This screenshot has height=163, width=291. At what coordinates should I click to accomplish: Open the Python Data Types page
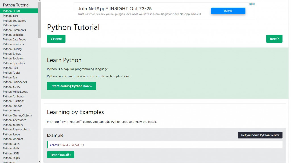pos(14,40)
